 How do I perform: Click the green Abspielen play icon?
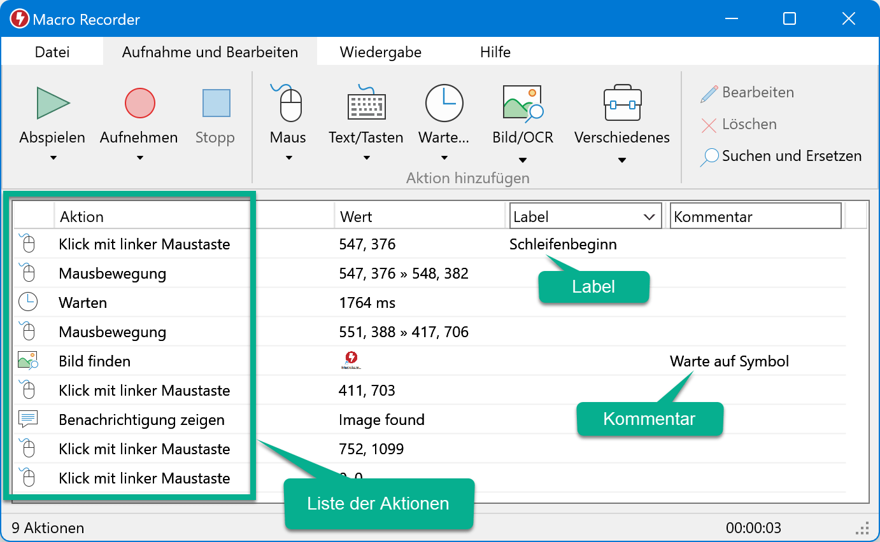point(53,103)
